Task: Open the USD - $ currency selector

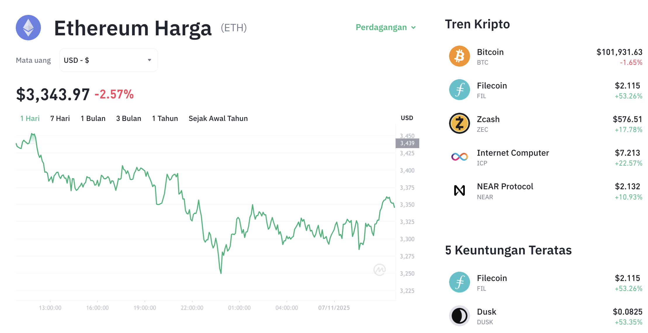Action: 108,60
